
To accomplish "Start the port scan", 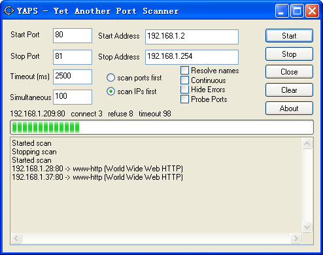I will coord(289,36).
